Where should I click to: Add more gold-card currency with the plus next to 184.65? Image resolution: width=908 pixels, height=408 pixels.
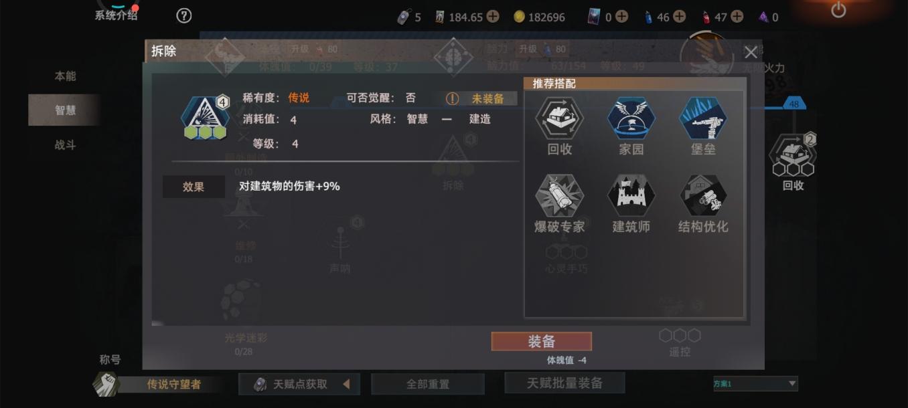click(492, 16)
